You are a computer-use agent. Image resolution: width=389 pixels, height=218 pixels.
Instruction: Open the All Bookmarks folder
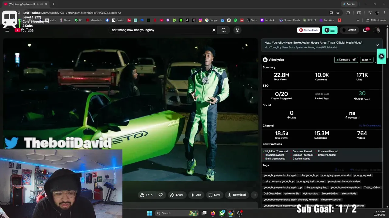(376, 20)
